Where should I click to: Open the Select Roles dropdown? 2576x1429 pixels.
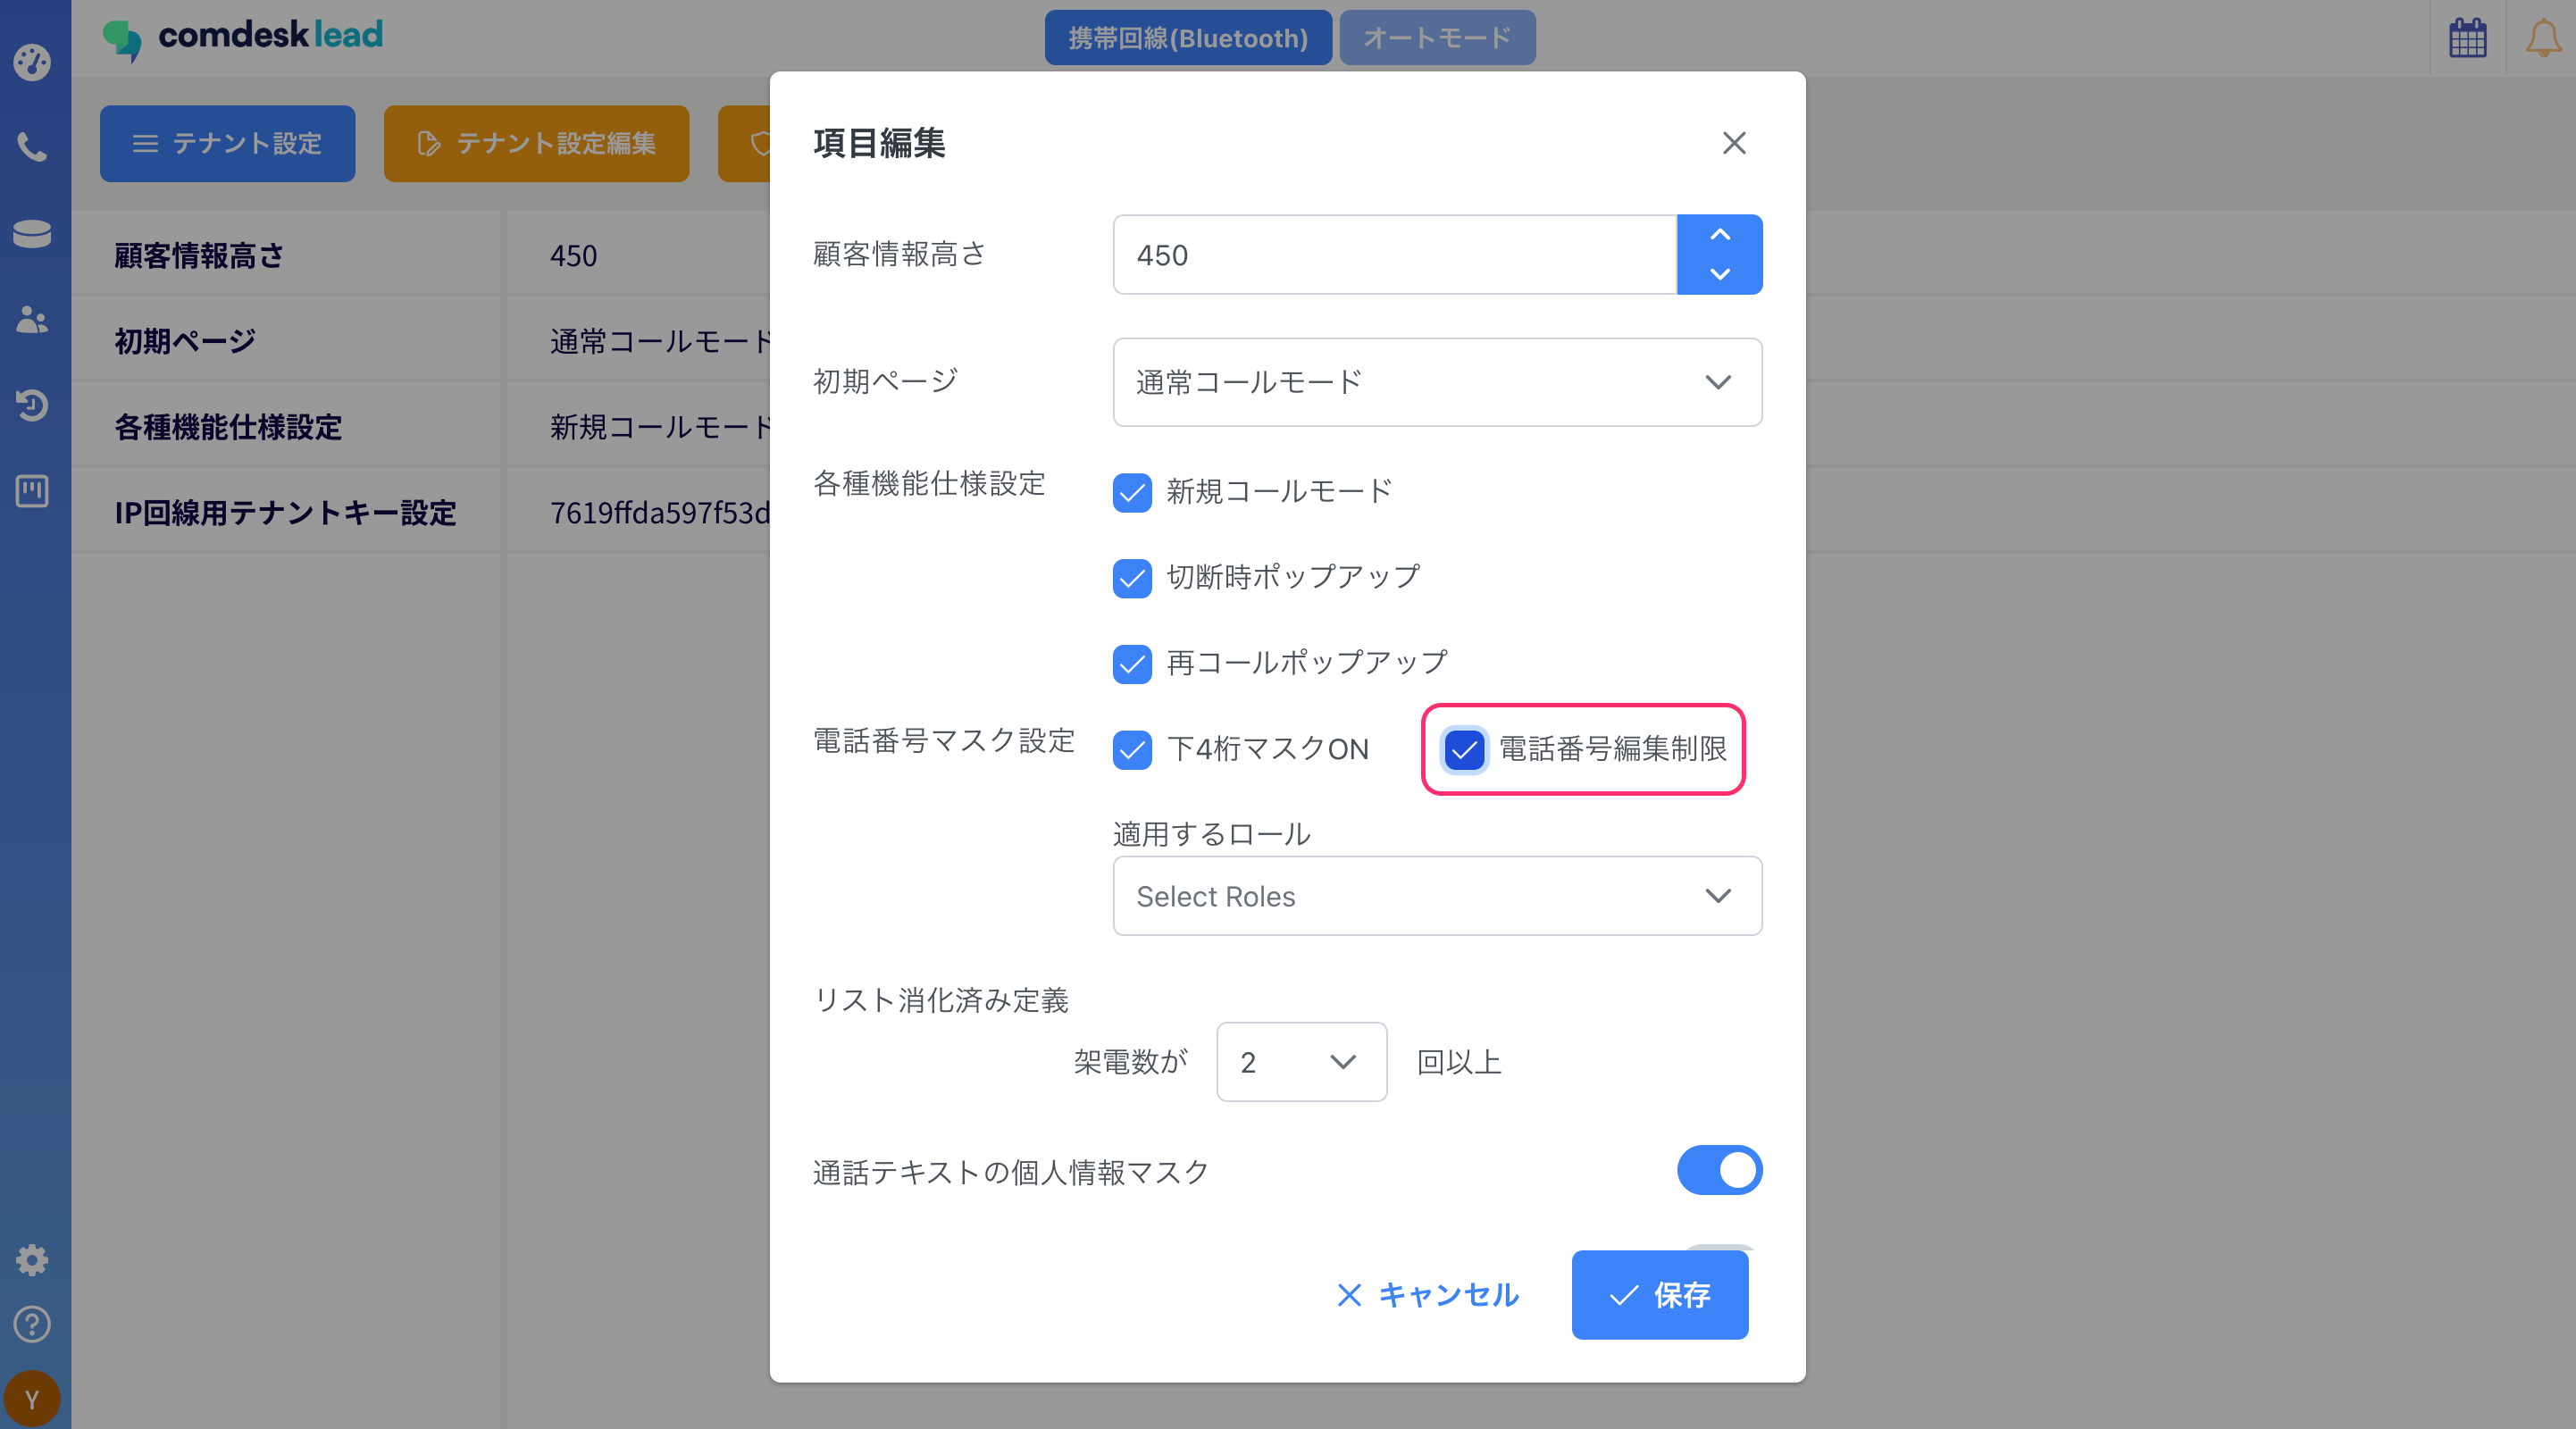(x=1437, y=896)
